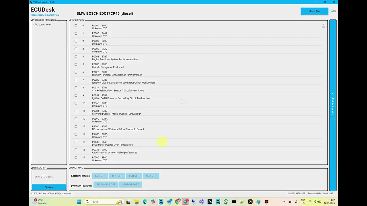
Task: Open Task View on the taskbar
Action: tap(128, 202)
